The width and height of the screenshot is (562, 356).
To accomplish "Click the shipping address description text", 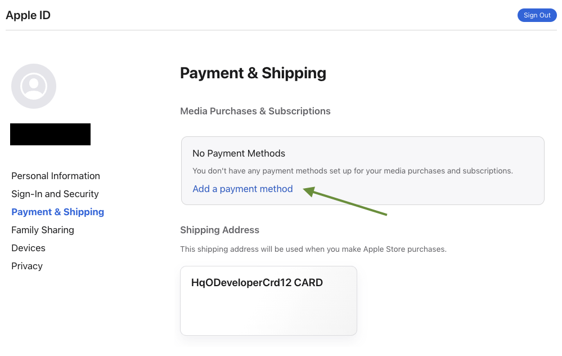I will tap(313, 249).
